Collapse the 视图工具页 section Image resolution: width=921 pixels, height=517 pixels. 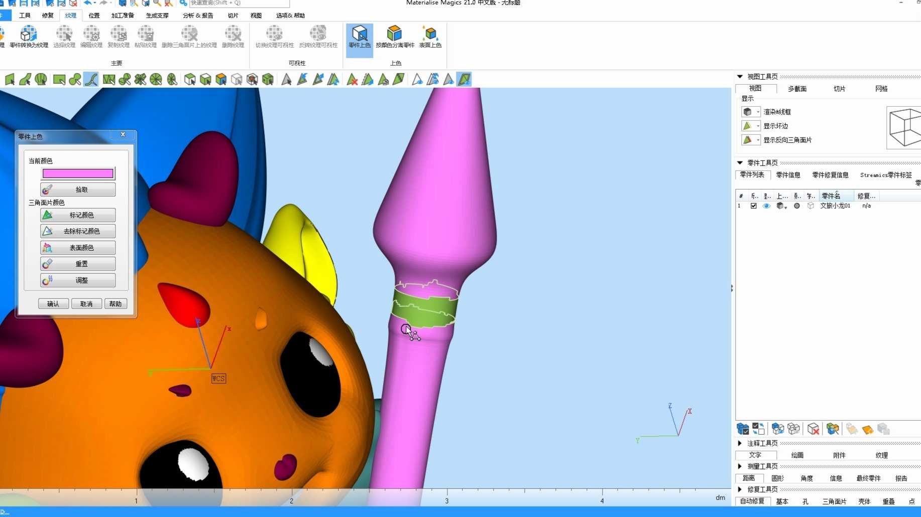tap(740, 77)
